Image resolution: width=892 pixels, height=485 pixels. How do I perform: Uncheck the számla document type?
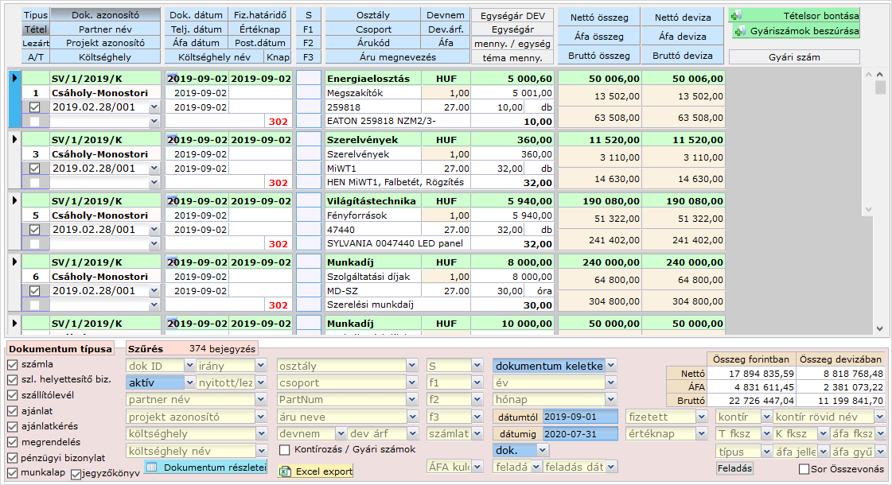[13, 364]
